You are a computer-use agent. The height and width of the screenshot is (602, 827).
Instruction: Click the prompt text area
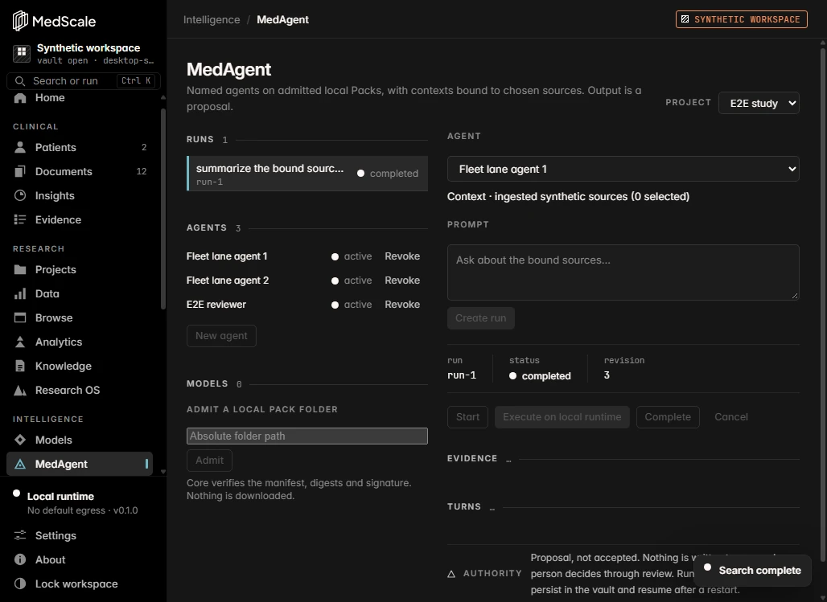623,272
